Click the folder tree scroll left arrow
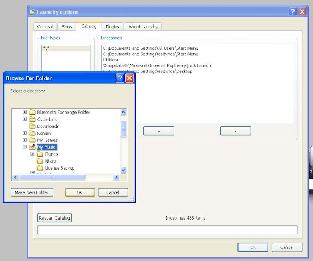Screen dimensions: 313x261 [16, 177]
